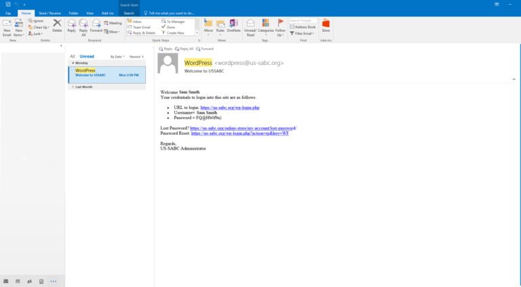Expand the Last Month message group
The width and height of the screenshot is (521, 287).
pos(72,87)
